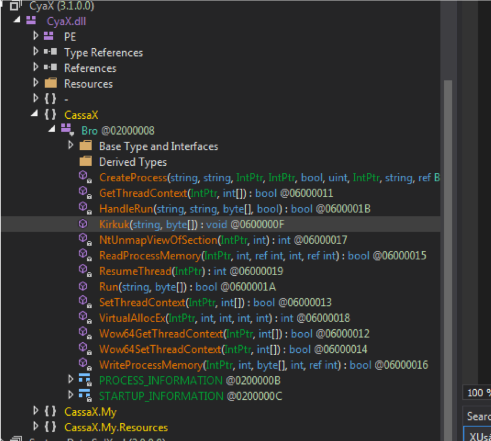Click the CassaX namespace braces icon
491x441 pixels.
51,115
